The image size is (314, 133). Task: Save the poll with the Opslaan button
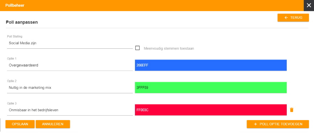point(20,124)
